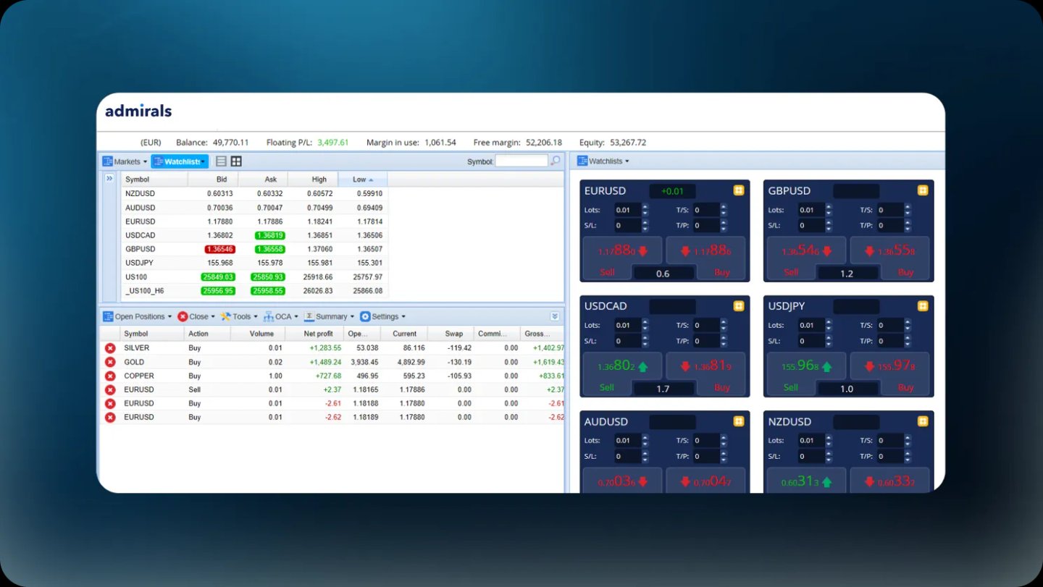Expand the market watch side panel chevrons

click(109, 178)
